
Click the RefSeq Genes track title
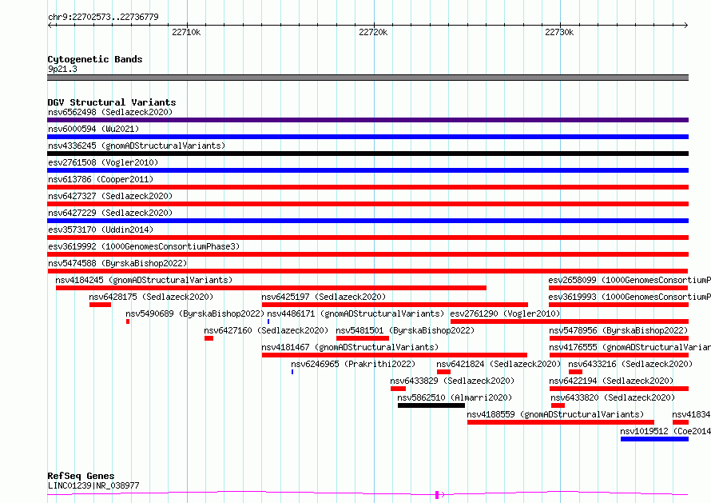(81, 477)
